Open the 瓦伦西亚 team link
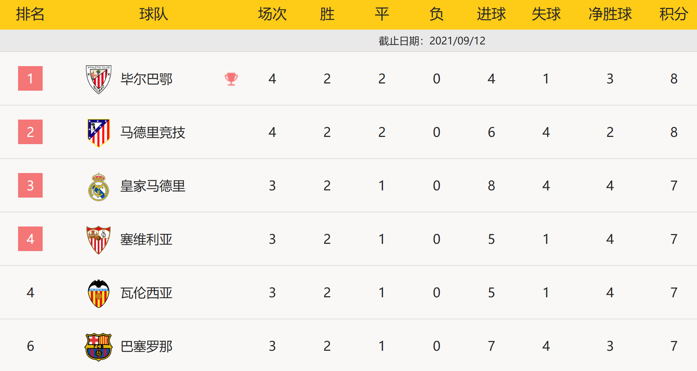The image size is (697, 371). coord(146,293)
